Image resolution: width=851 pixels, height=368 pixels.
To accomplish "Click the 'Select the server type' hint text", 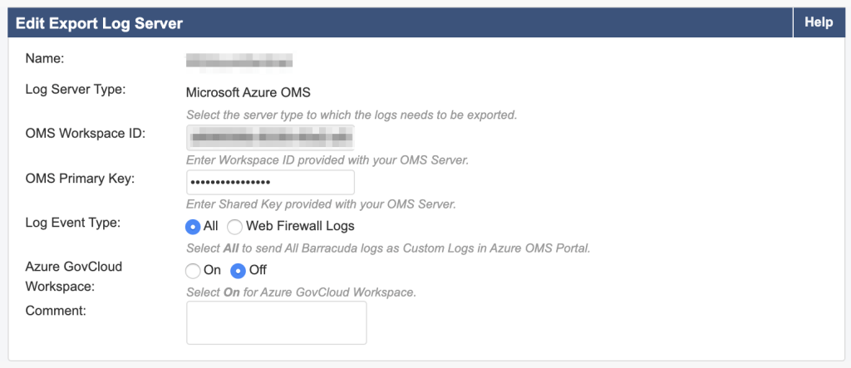I will point(352,115).
